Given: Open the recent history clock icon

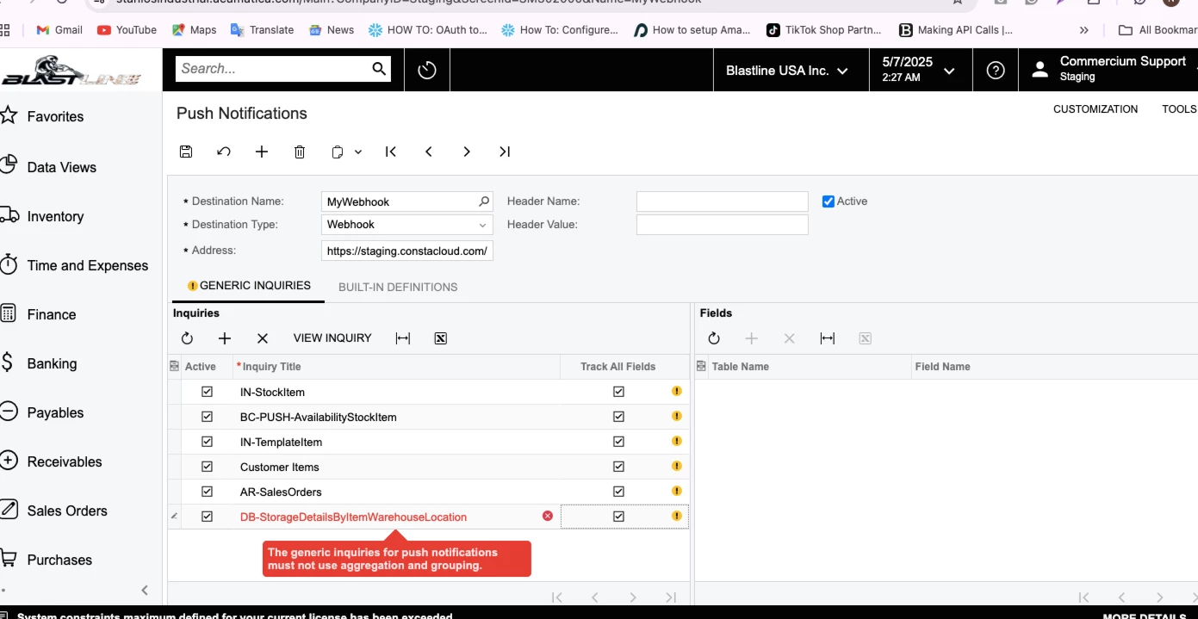Looking at the screenshot, I should (x=427, y=70).
